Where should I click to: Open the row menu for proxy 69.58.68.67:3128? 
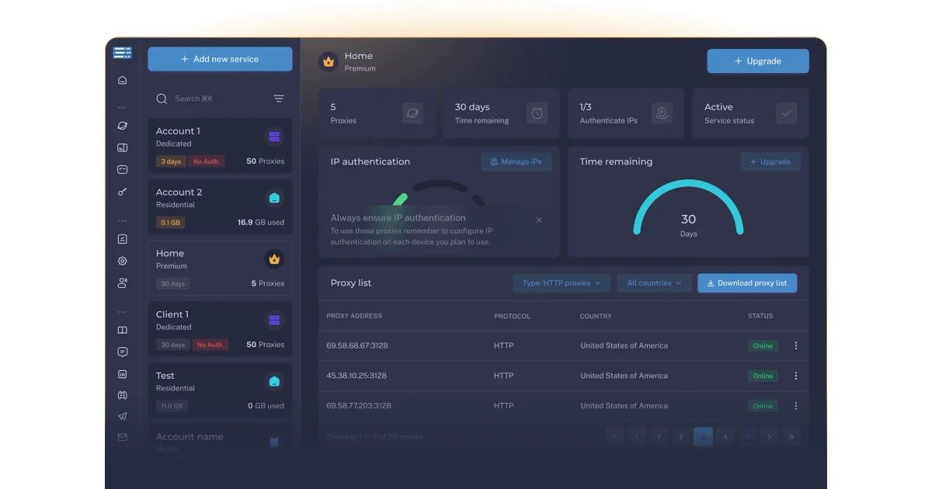(x=795, y=346)
